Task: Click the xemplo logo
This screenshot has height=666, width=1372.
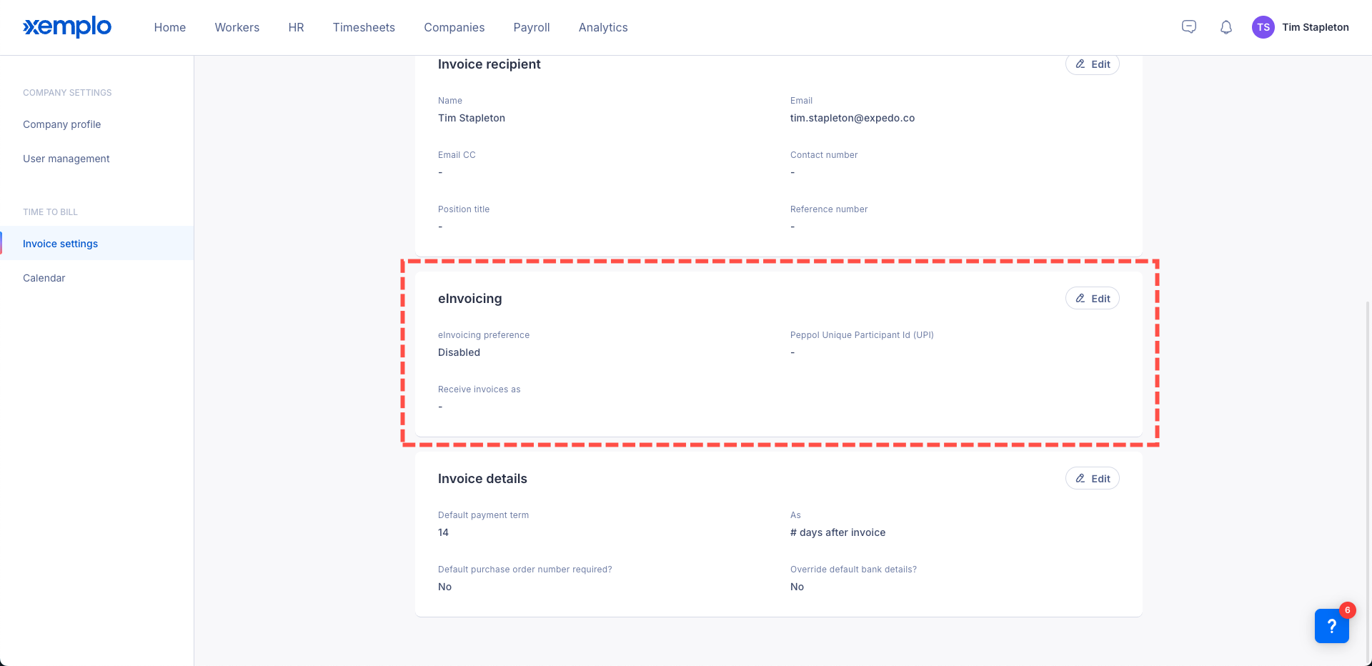Action: point(67,27)
